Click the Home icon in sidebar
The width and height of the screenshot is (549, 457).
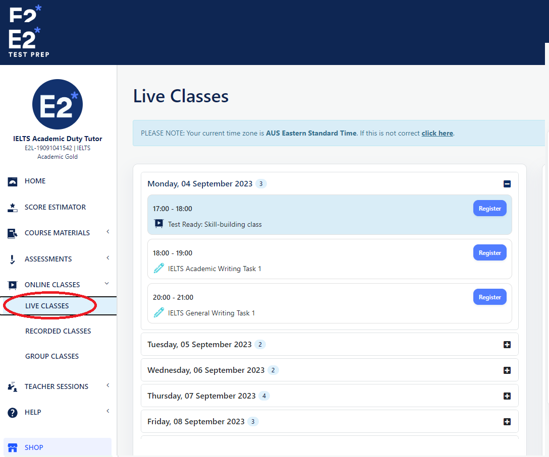[12, 180]
